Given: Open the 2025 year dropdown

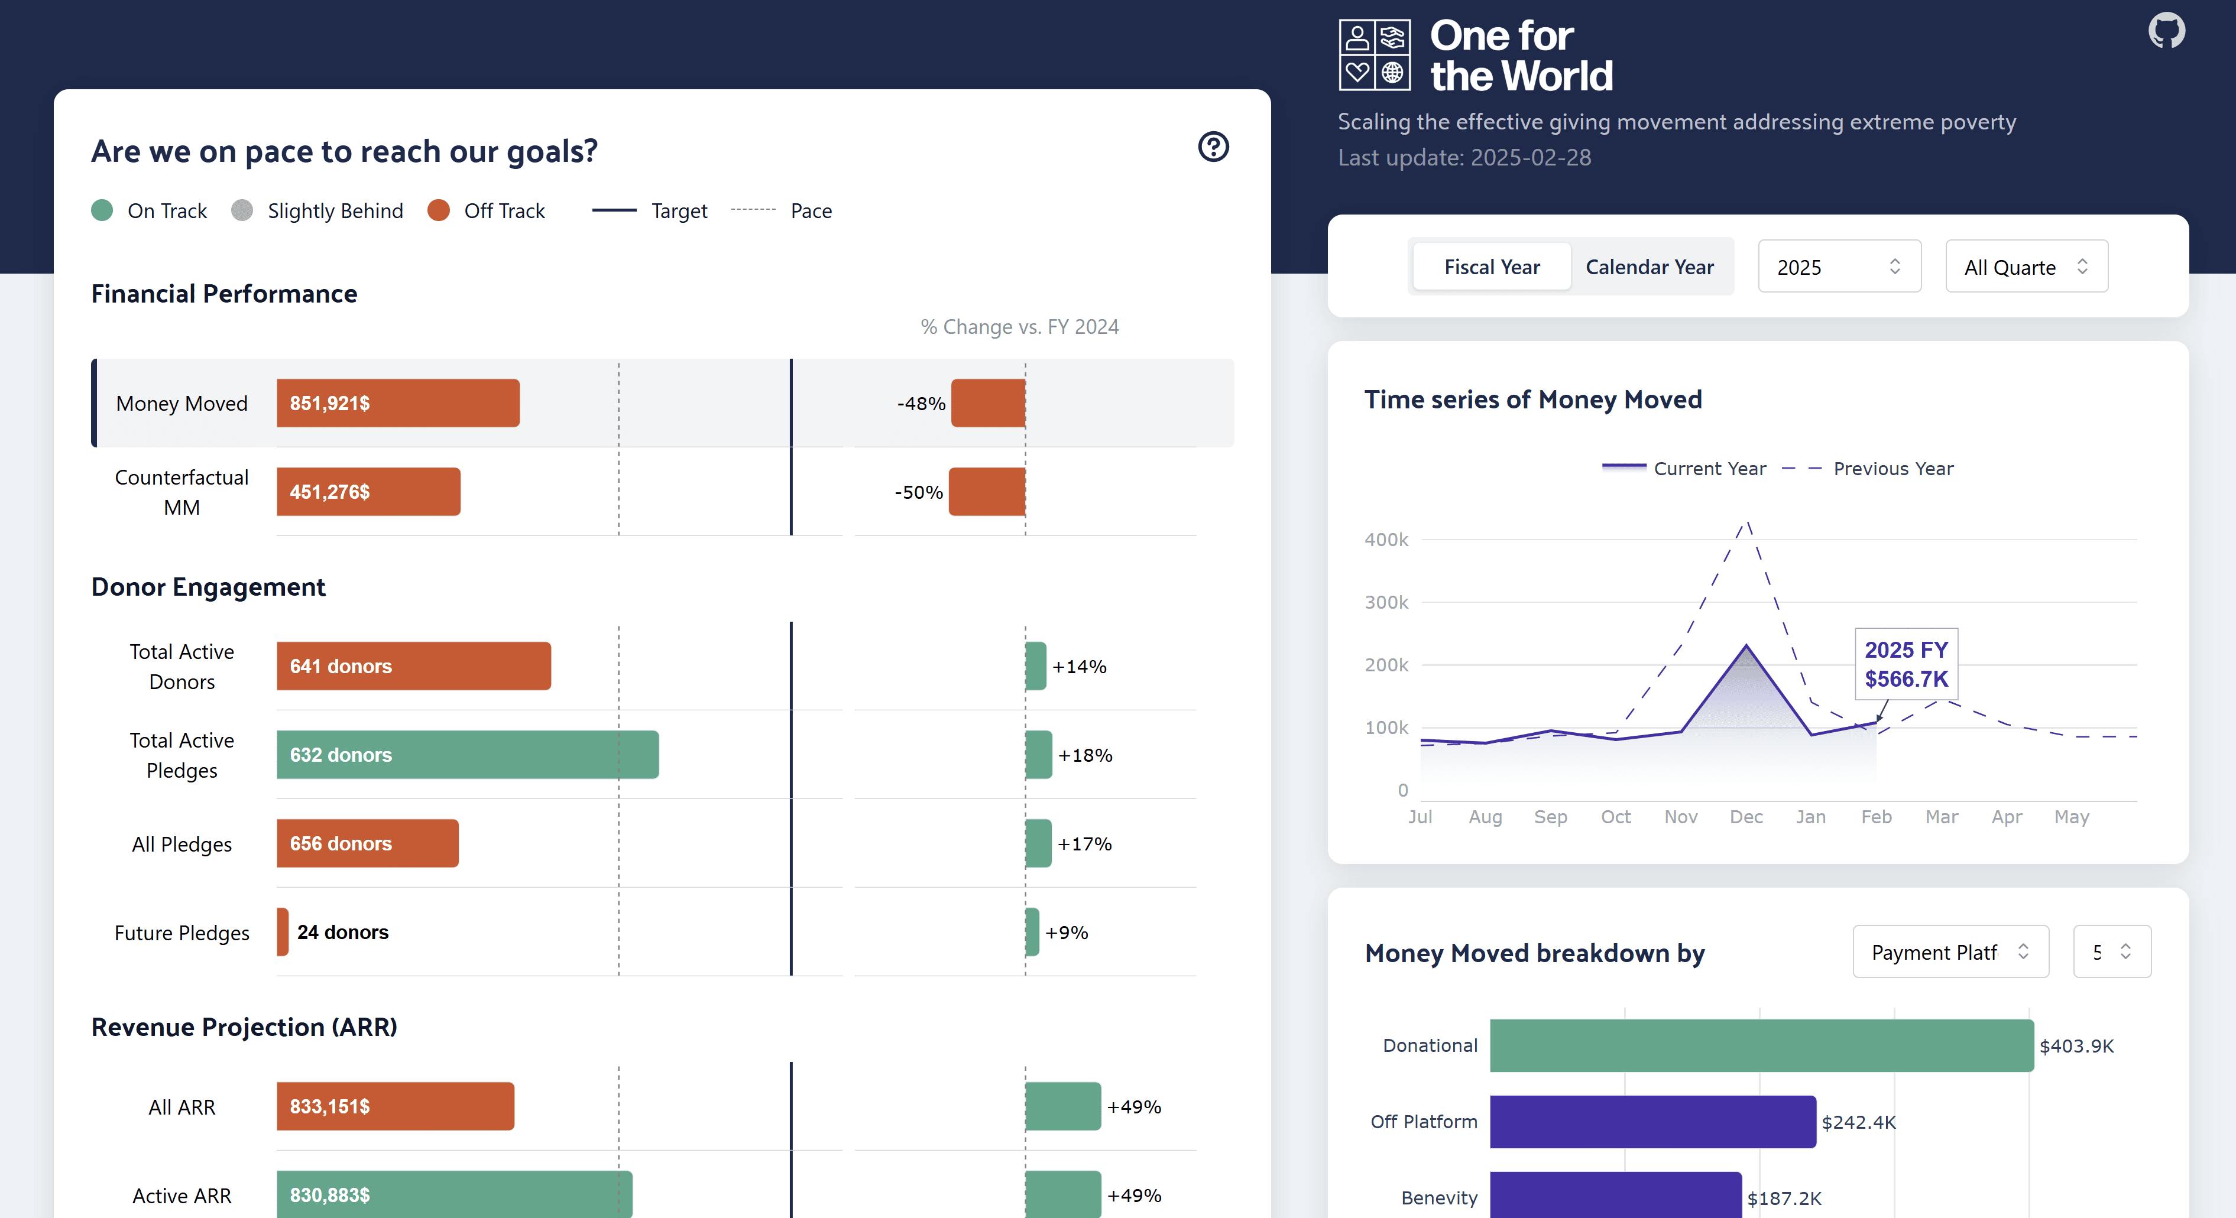Looking at the screenshot, I should point(1839,267).
